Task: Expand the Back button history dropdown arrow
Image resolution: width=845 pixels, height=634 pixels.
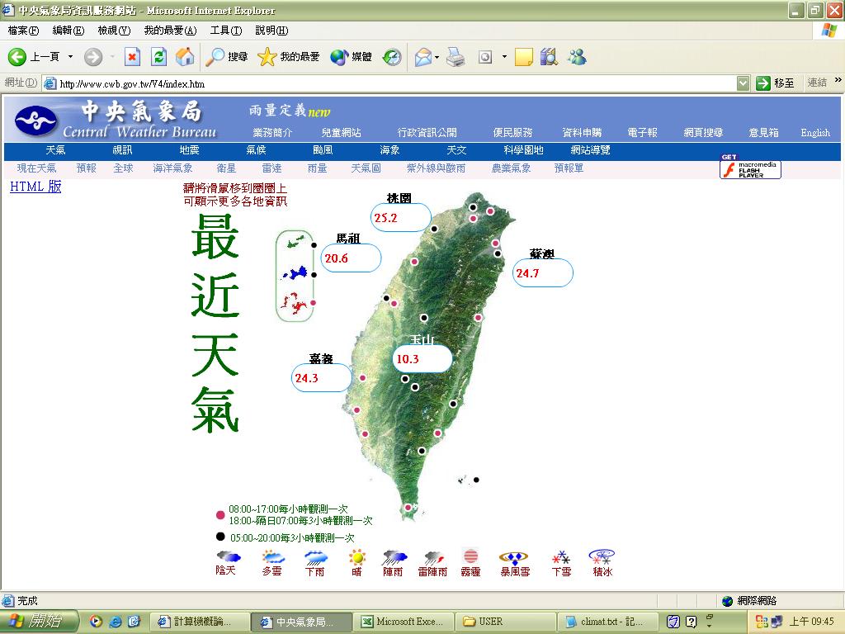Action: pyautogui.click(x=70, y=57)
